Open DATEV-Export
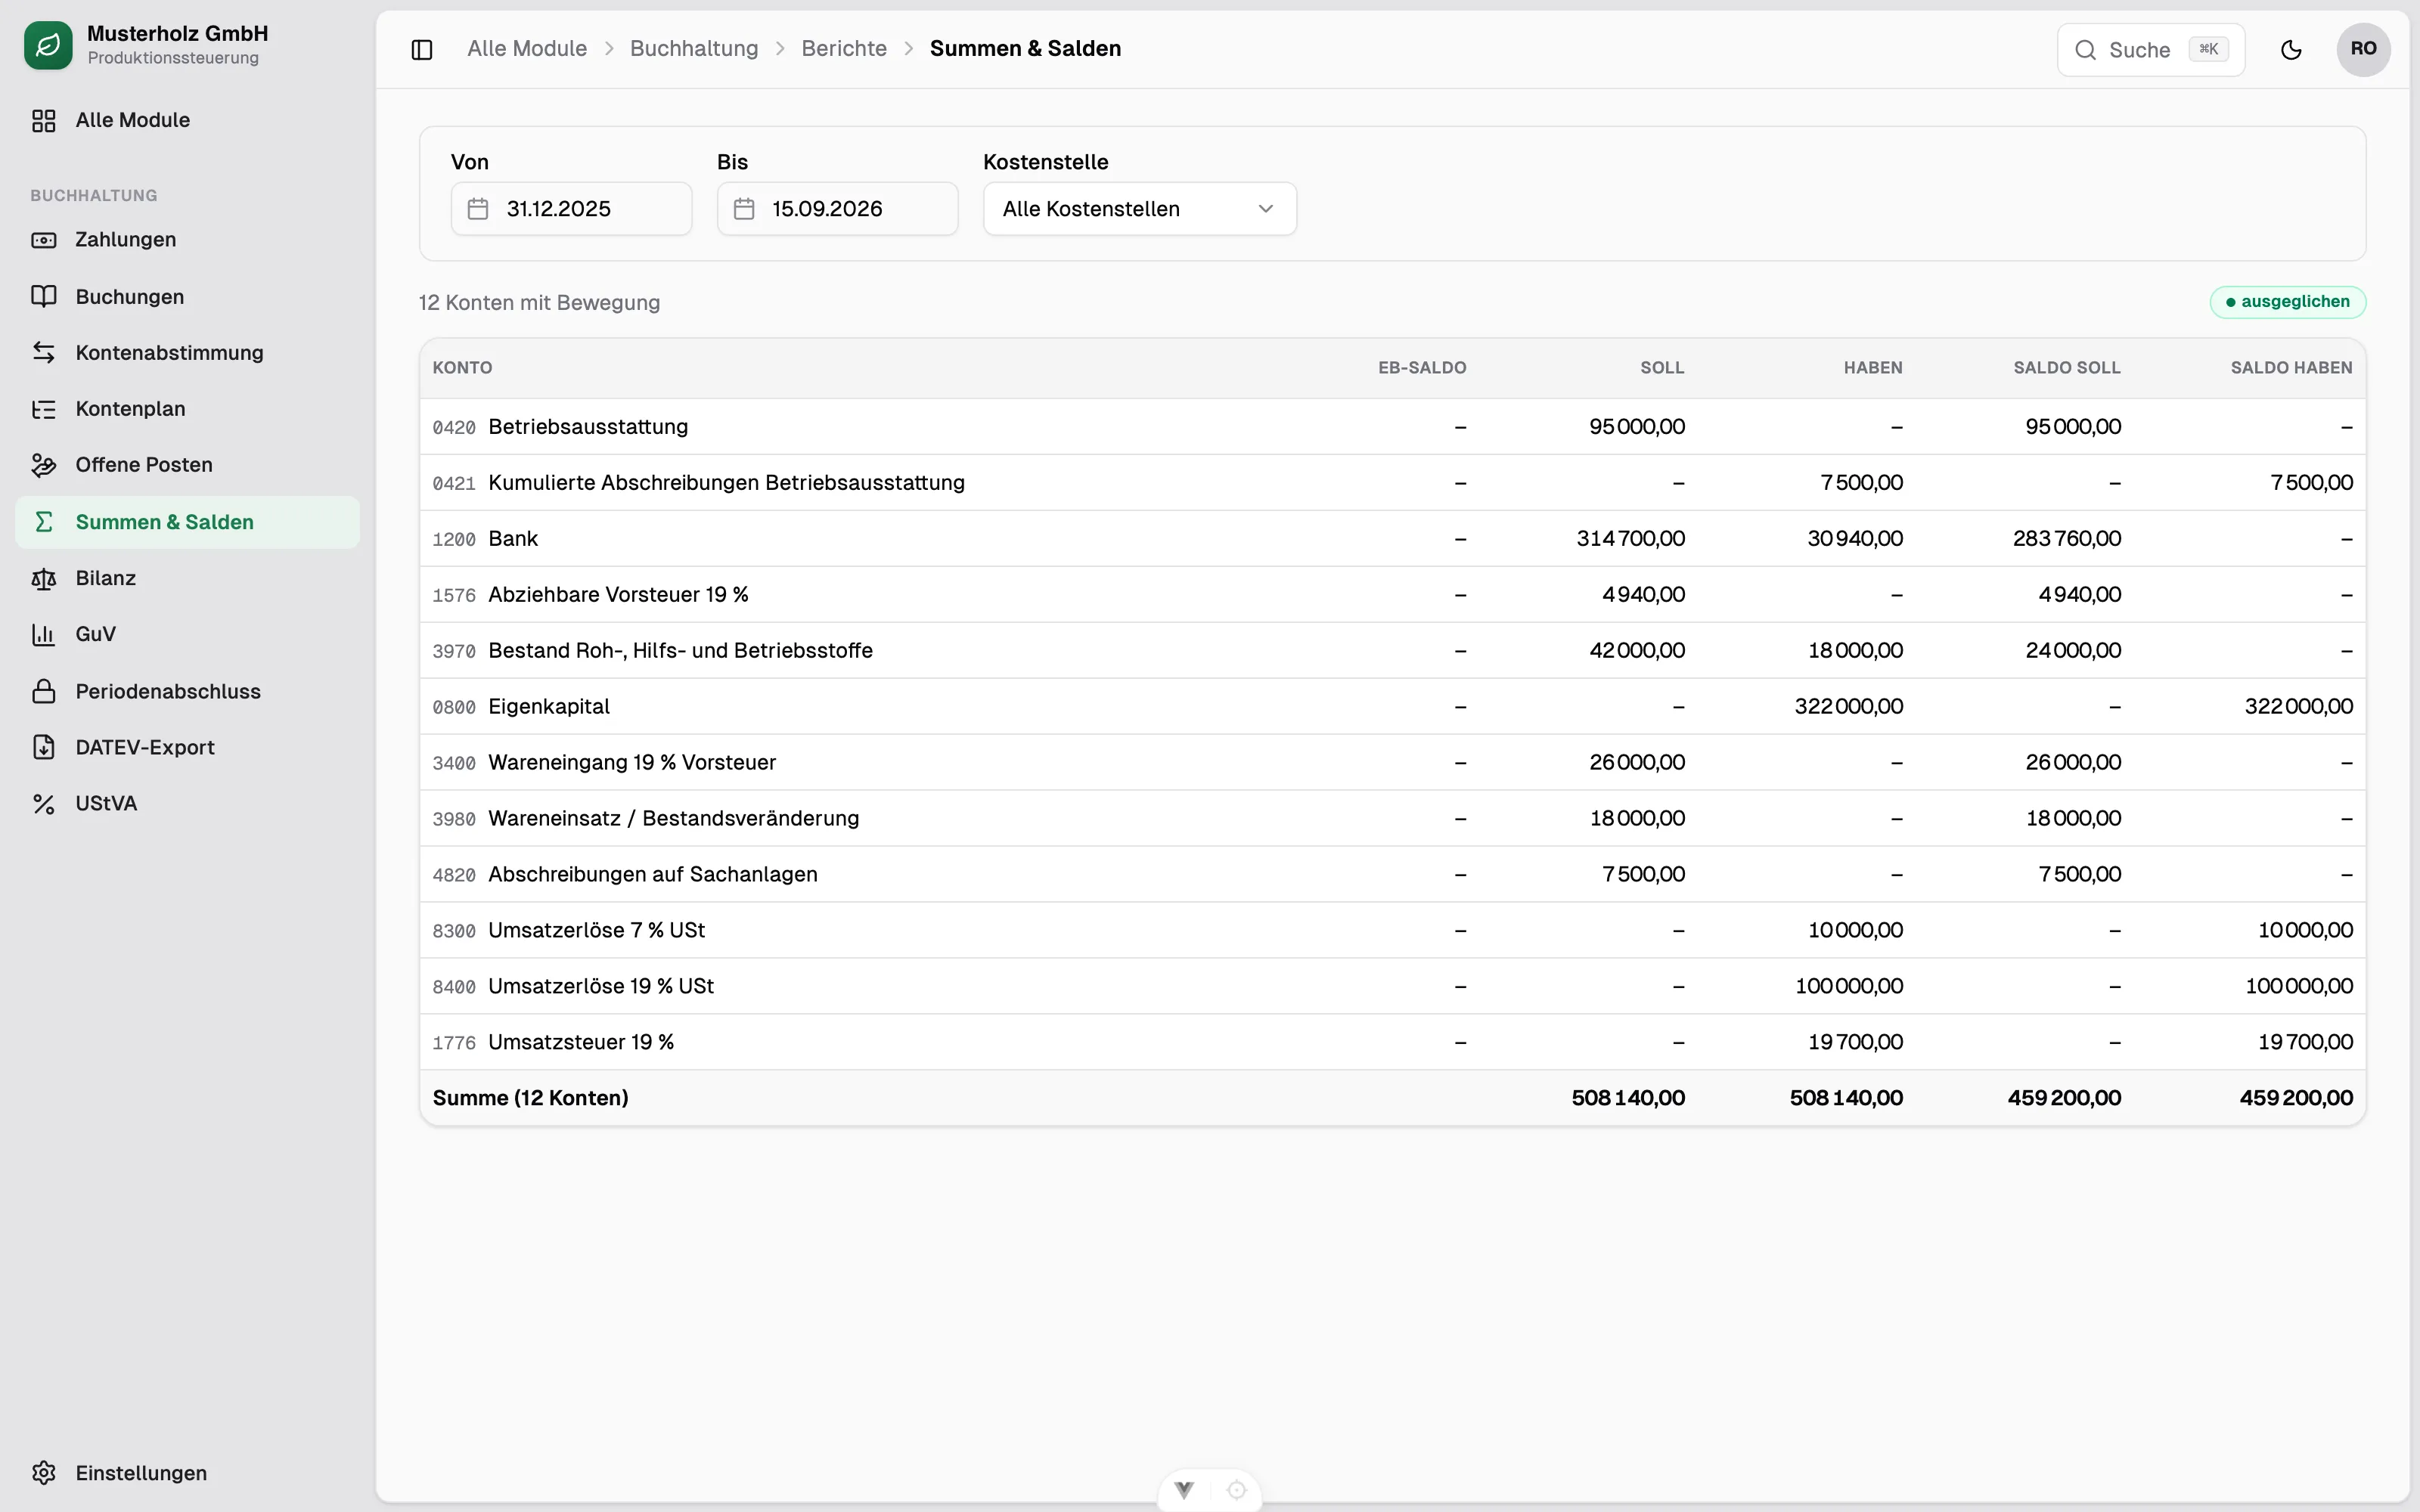The image size is (2420, 1512). [x=187, y=747]
